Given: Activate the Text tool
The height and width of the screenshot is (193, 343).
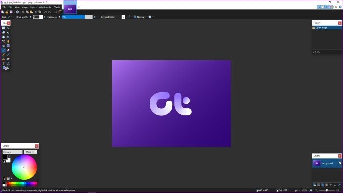Looking at the screenshot, I should click(x=4, y=63).
